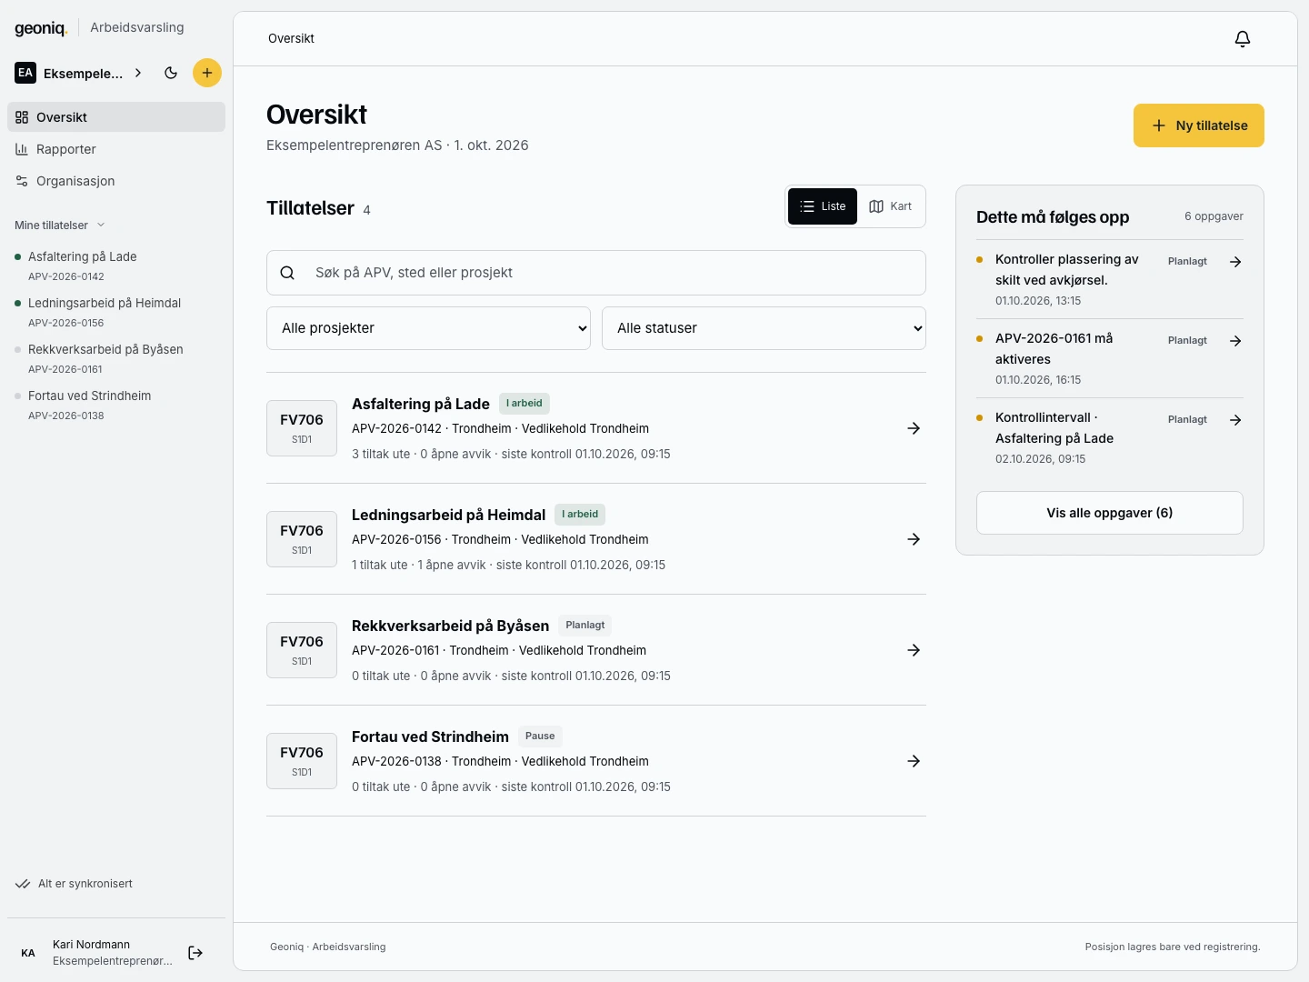Click Kontrollintervall Asfaltering på Lade task

pos(1054,428)
